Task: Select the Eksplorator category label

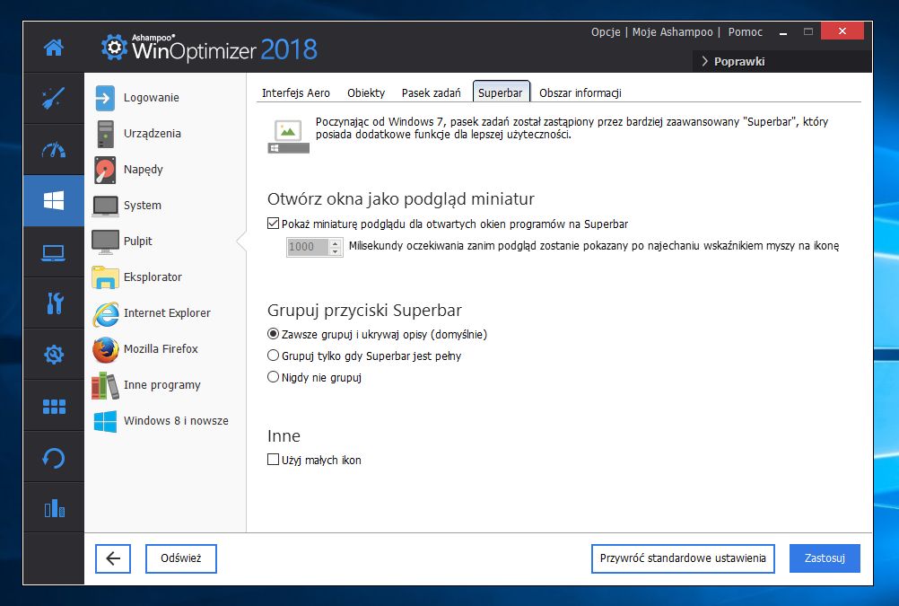Action: point(153,277)
